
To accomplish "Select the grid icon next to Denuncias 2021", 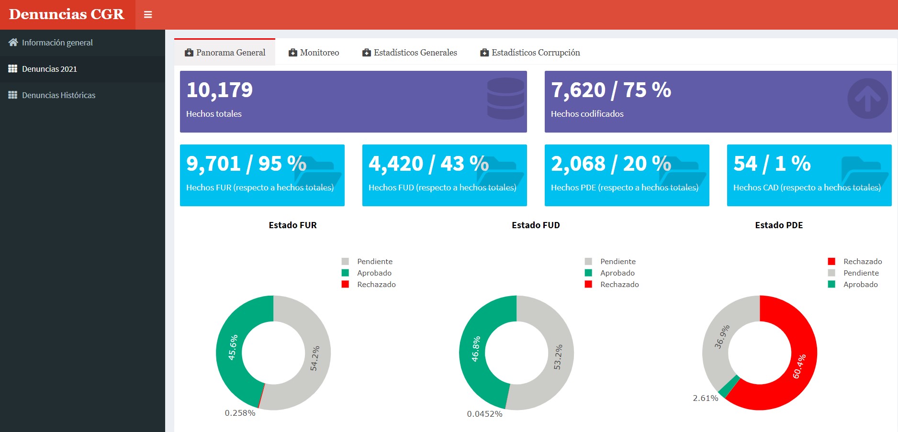I will [13, 68].
